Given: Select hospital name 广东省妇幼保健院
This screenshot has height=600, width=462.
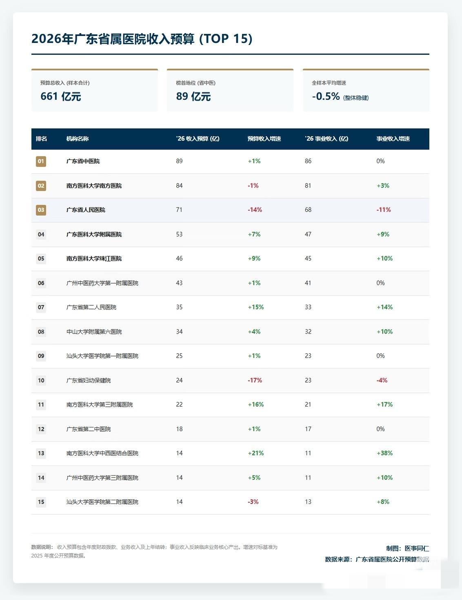Looking at the screenshot, I should pos(89,381).
